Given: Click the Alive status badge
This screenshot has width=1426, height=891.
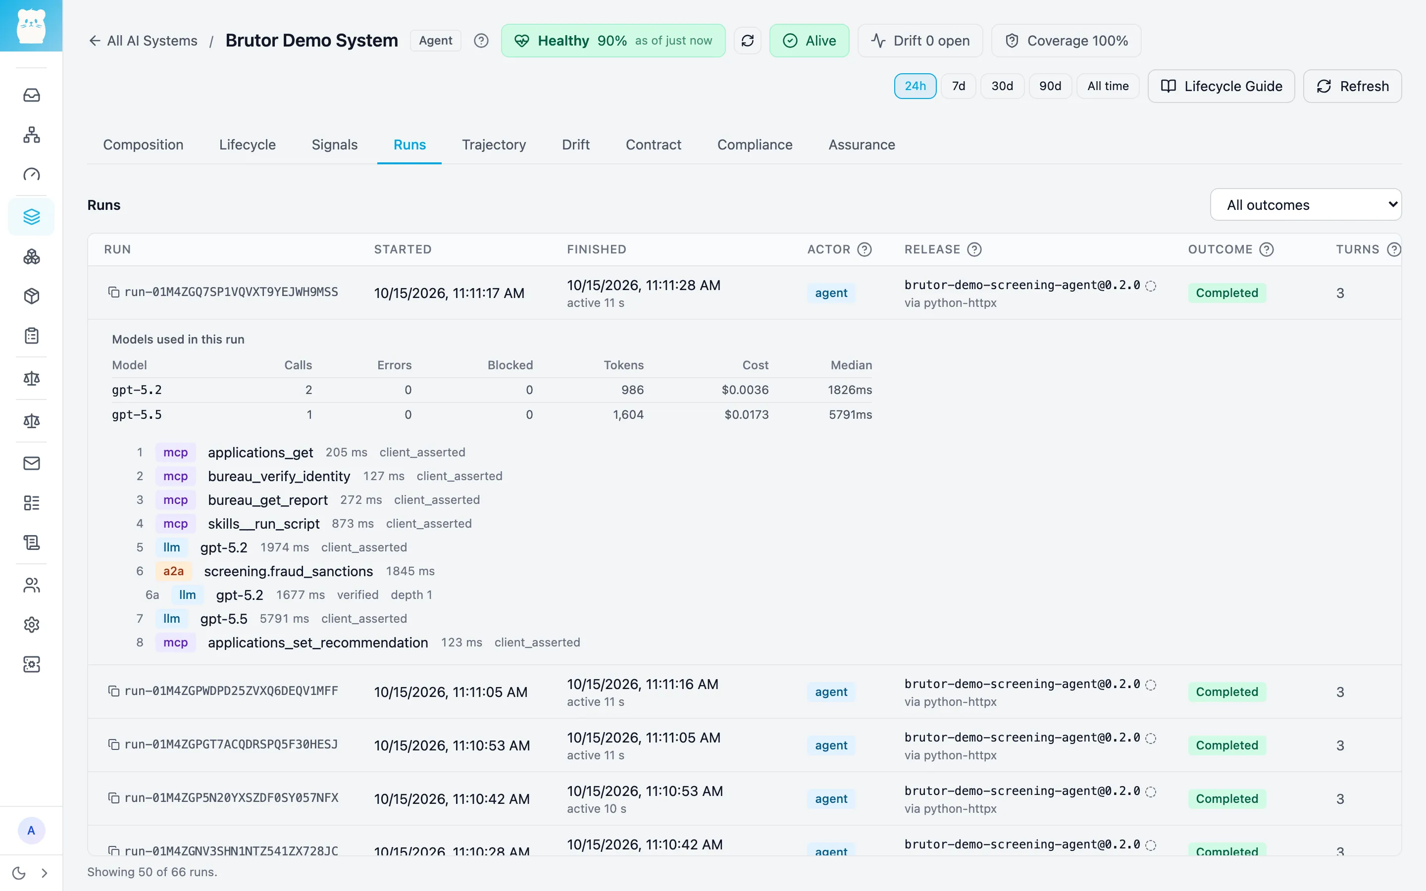Looking at the screenshot, I should (809, 41).
